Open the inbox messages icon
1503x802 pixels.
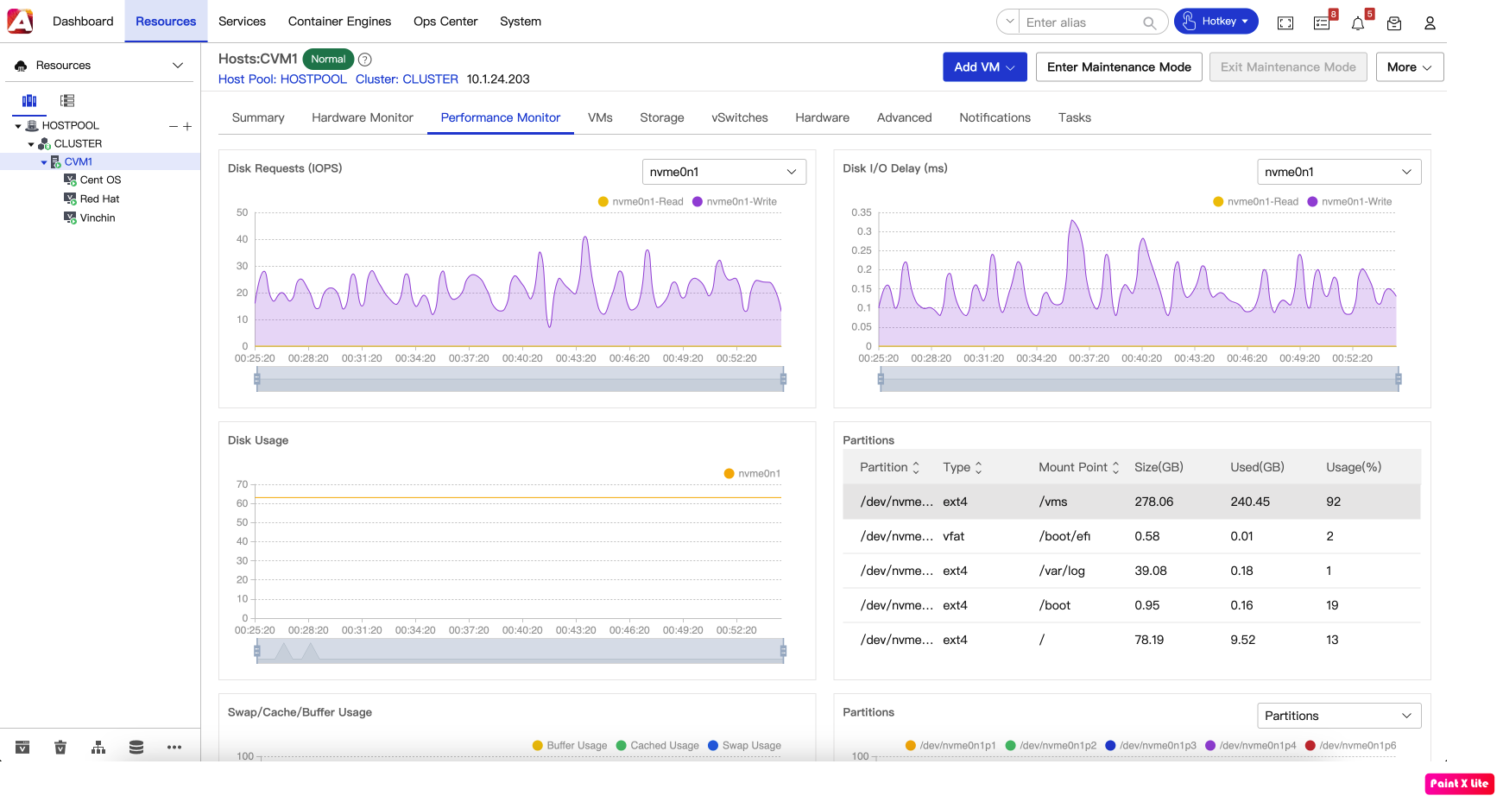(x=1394, y=23)
